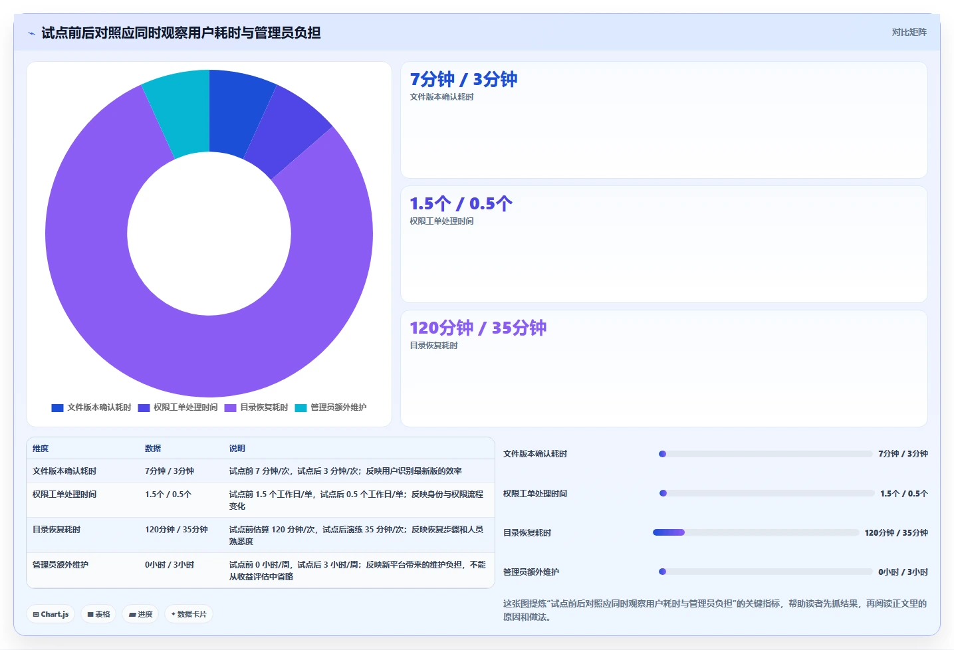Open the 120分钟 / 35分钟 data card
Image resolution: width=954 pixels, height=650 pixels.
[663, 368]
